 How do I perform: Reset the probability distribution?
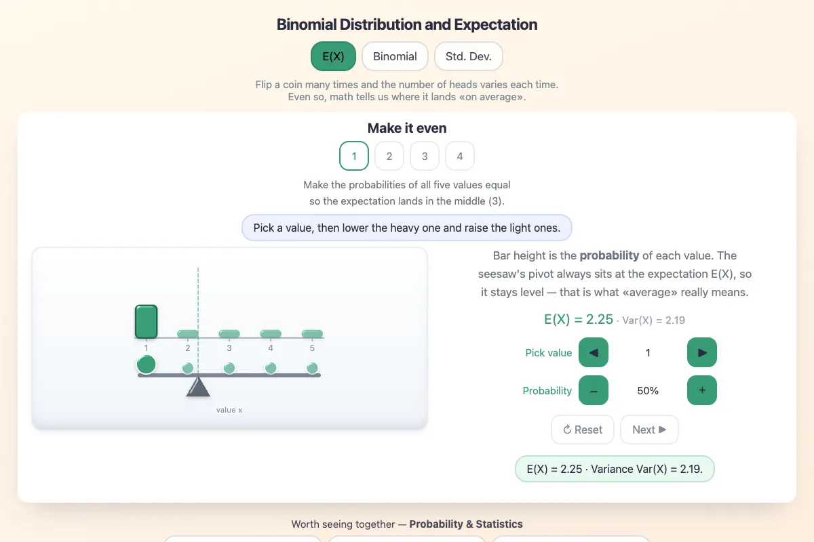pyautogui.click(x=583, y=430)
